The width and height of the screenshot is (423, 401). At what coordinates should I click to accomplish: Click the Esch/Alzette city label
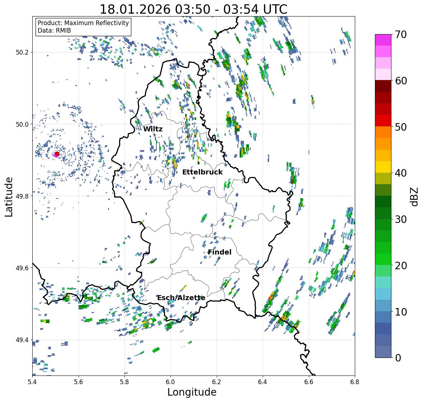[x=181, y=298]
